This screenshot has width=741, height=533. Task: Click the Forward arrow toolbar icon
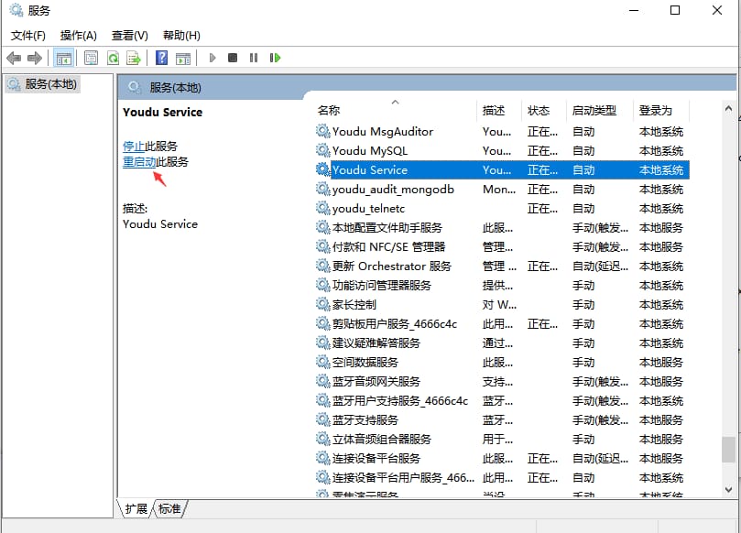pyautogui.click(x=35, y=58)
